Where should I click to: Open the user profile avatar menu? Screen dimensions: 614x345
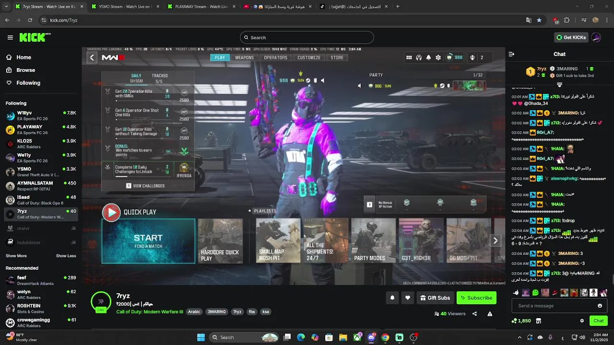(x=596, y=37)
